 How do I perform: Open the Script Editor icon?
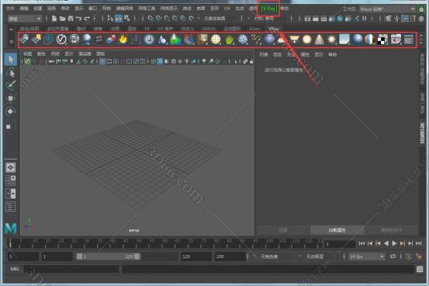(420, 269)
